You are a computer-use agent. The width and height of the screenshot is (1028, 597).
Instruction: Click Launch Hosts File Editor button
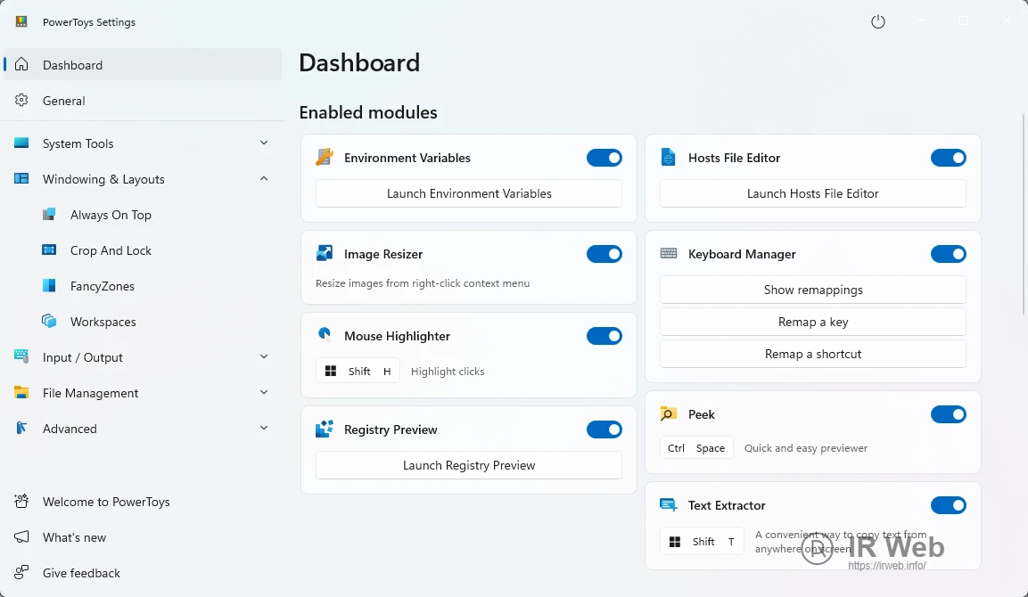point(812,193)
